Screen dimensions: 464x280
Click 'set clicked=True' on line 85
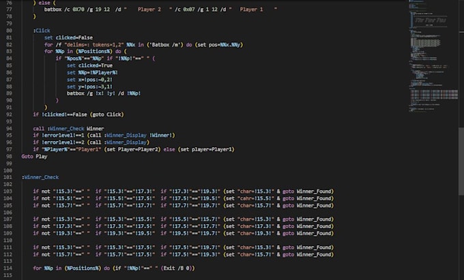coord(89,65)
